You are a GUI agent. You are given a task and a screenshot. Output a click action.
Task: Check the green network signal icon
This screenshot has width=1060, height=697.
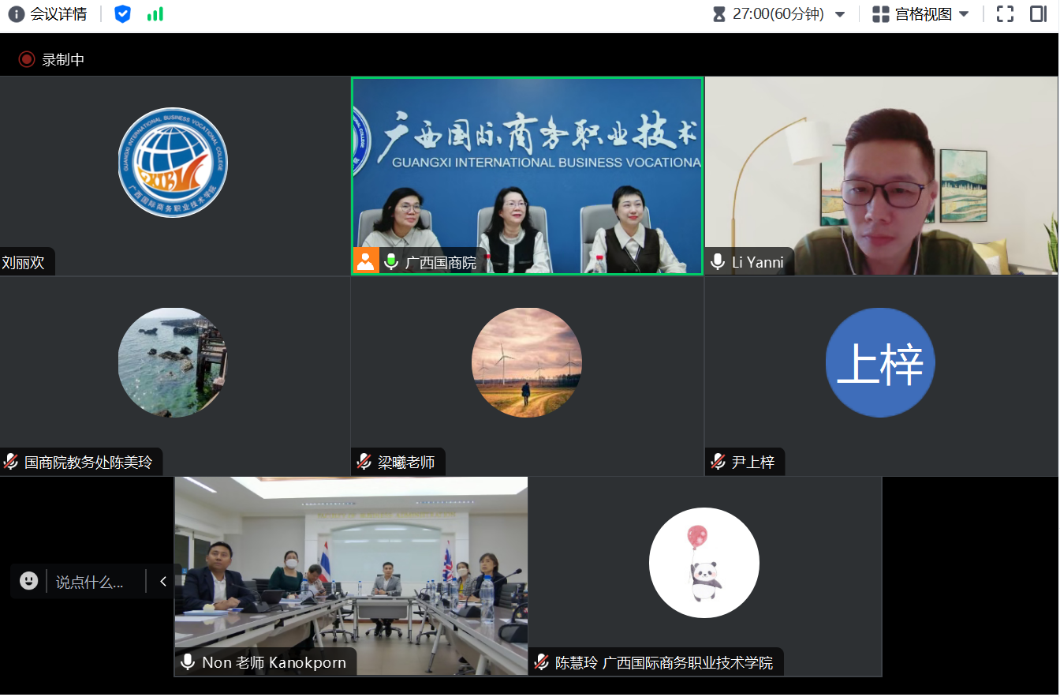click(155, 14)
